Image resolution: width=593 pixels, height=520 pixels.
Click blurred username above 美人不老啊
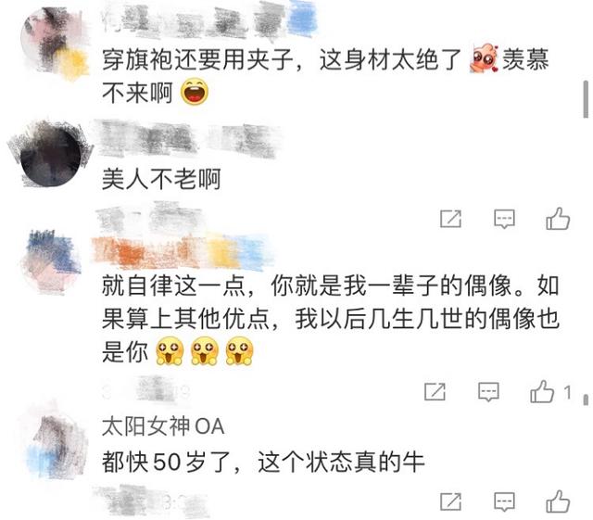coord(188,140)
